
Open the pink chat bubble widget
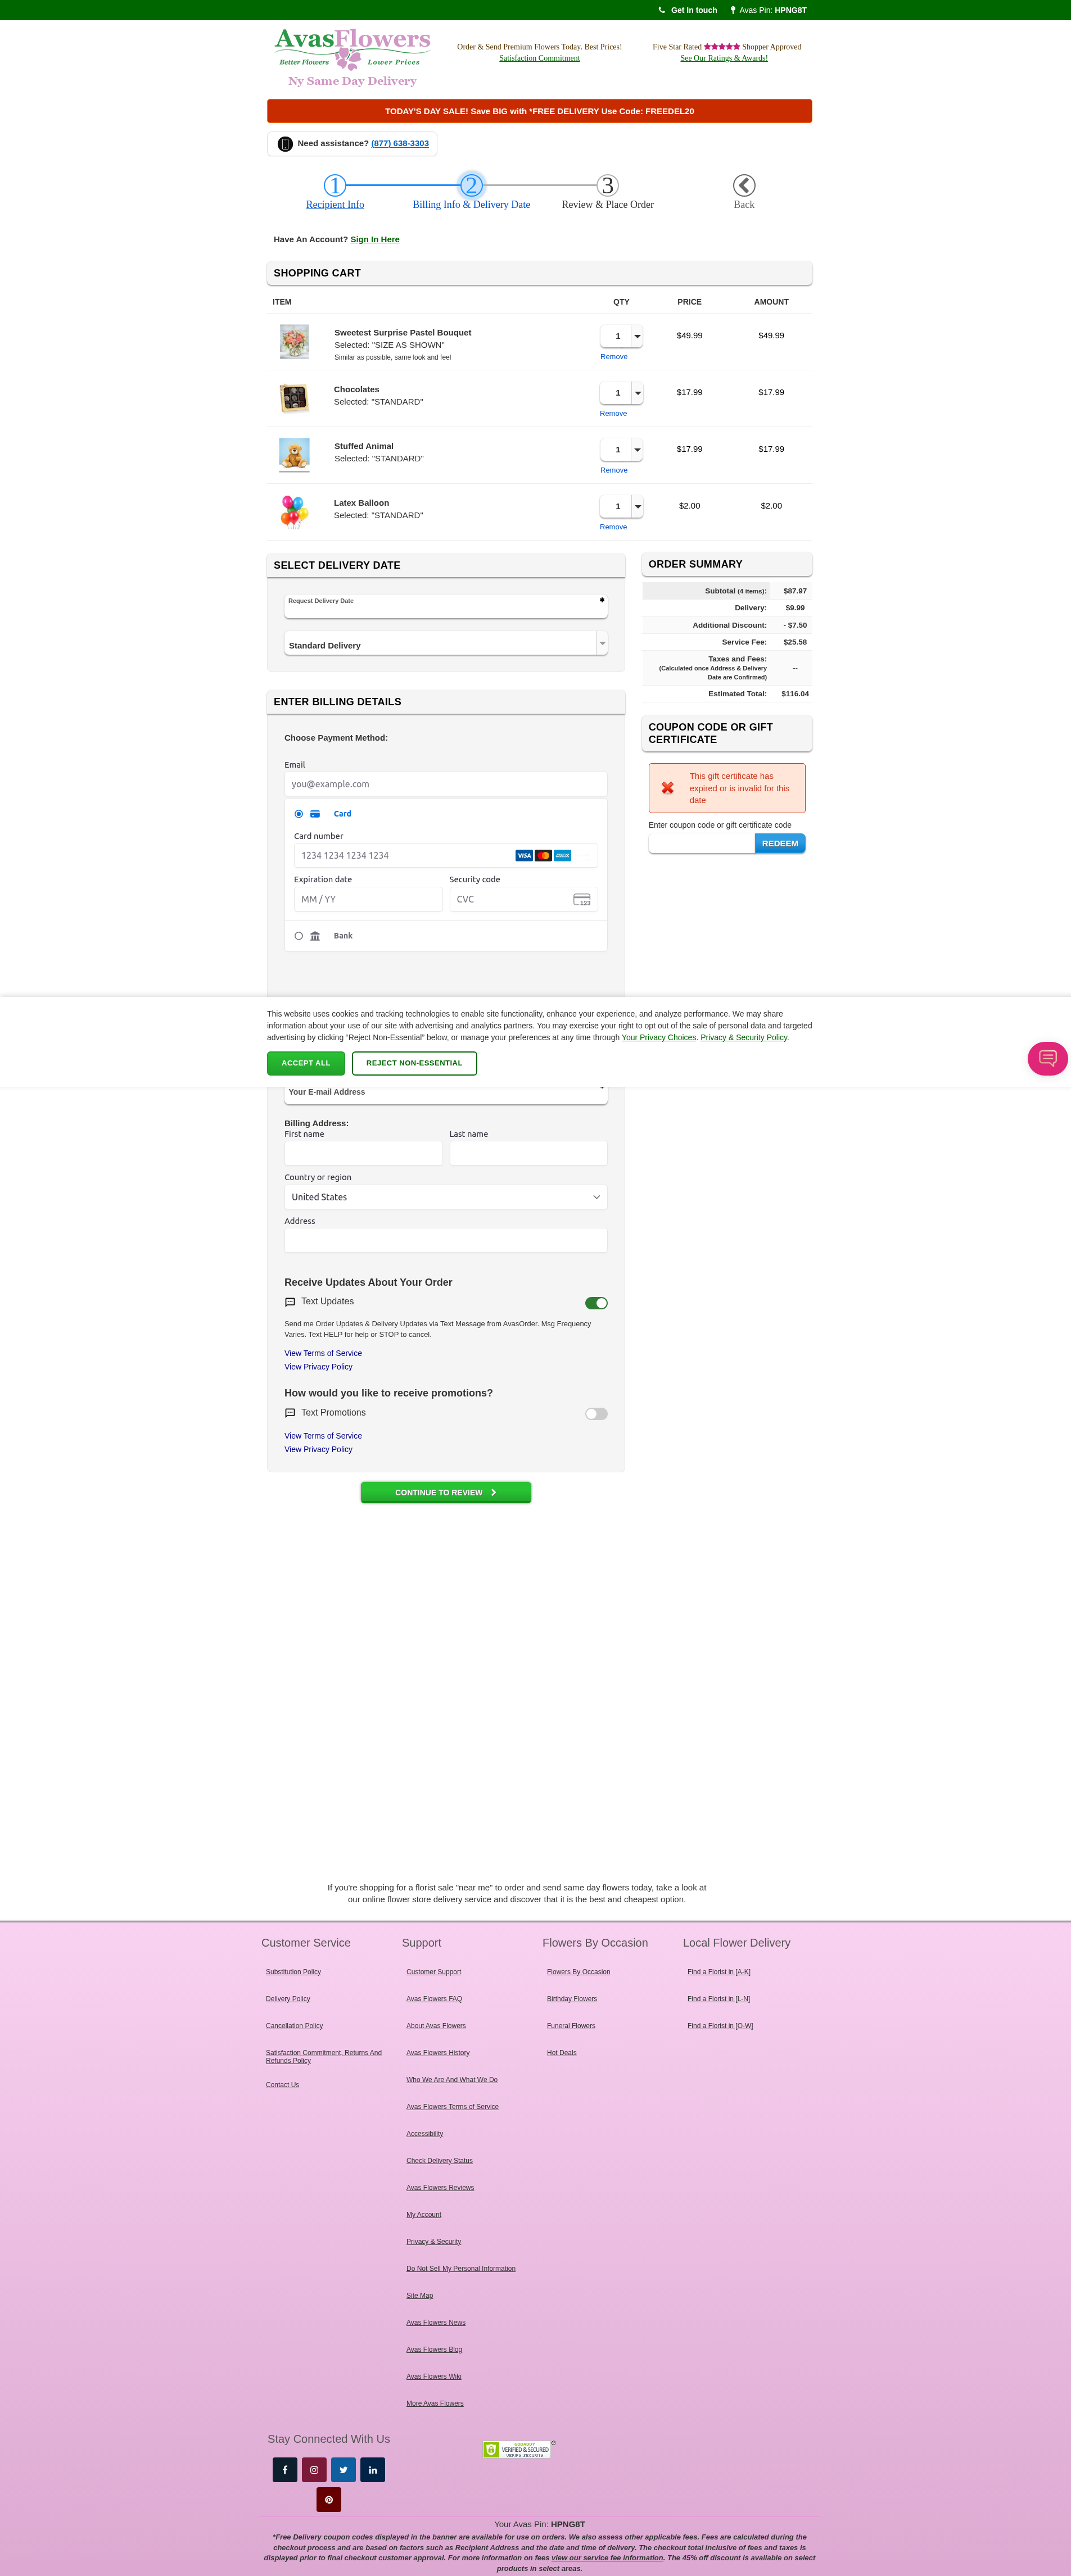pos(1047,1058)
